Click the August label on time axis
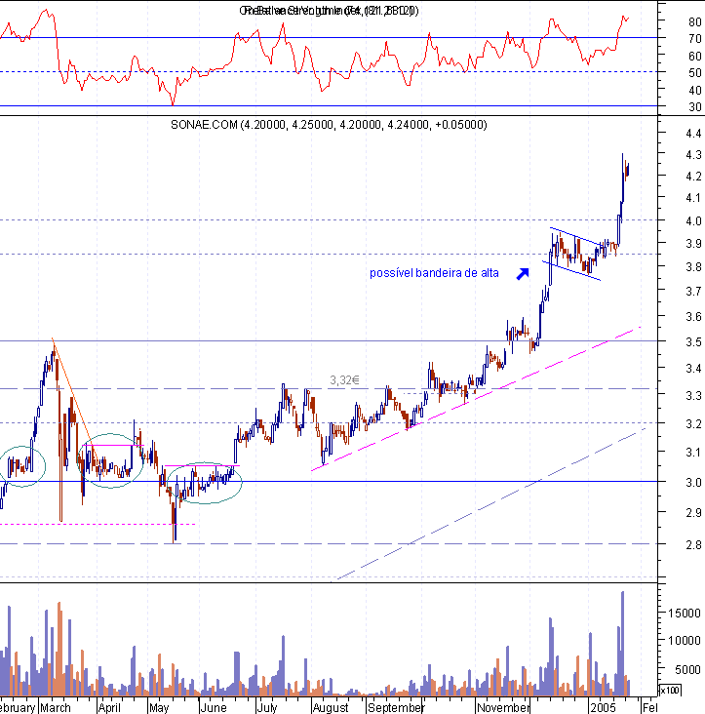The image size is (705, 714). [x=331, y=707]
